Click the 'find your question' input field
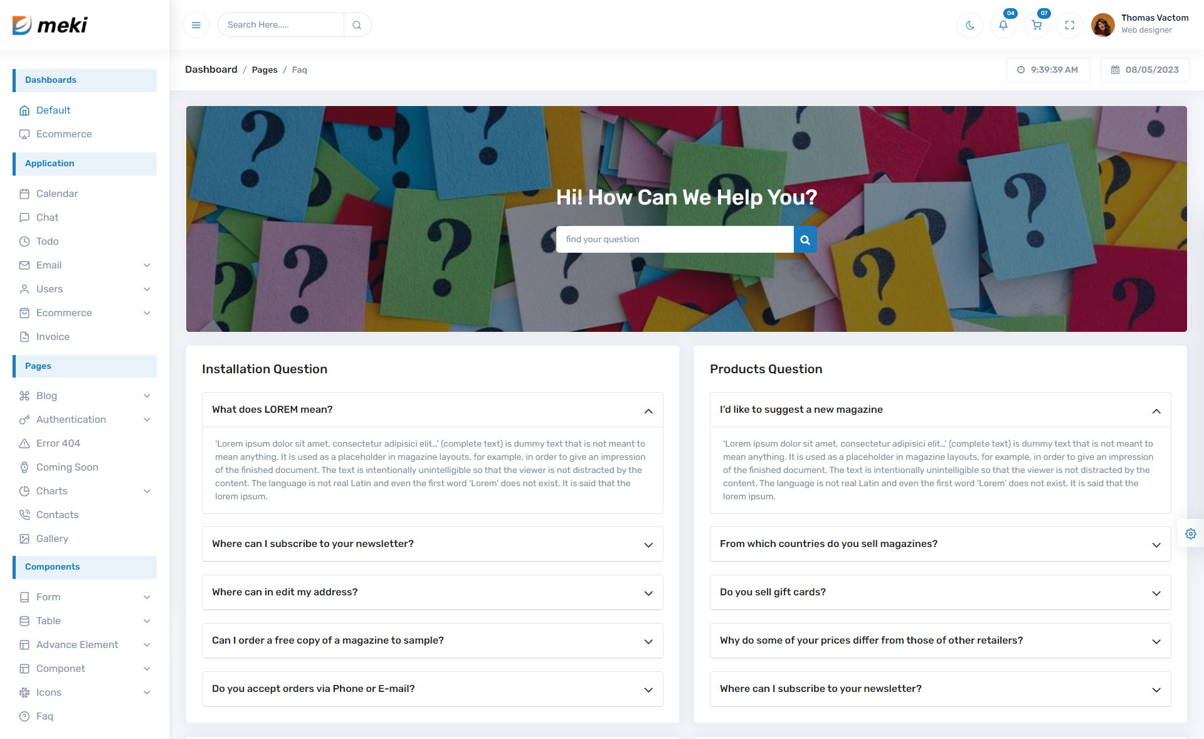This screenshot has width=1204, height=739. 674,240
